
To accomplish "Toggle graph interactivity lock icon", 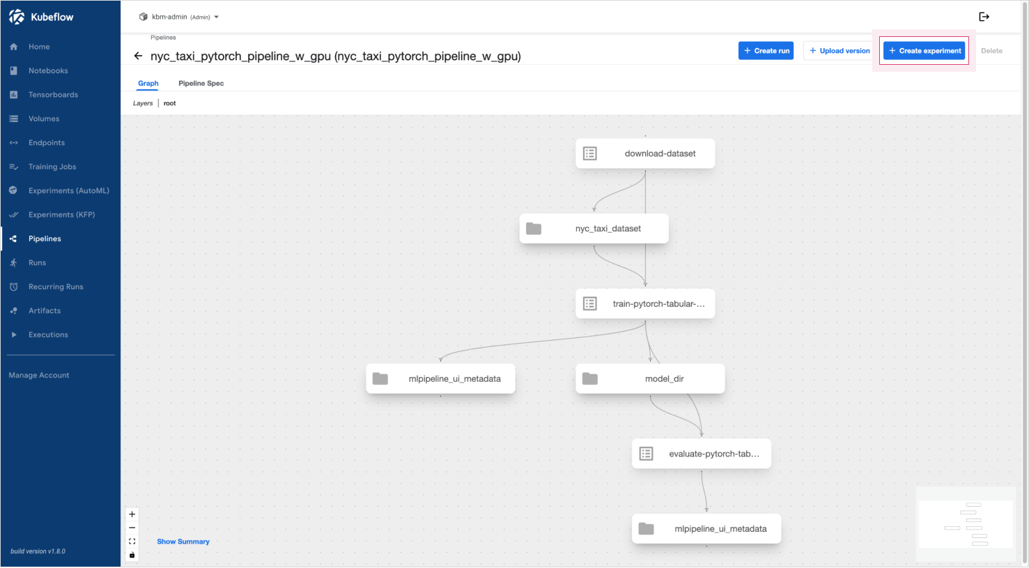I will [x=132, y=555].
